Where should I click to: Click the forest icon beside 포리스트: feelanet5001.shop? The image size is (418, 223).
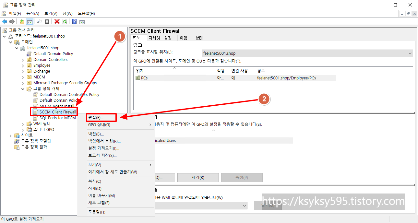(11, 36)
